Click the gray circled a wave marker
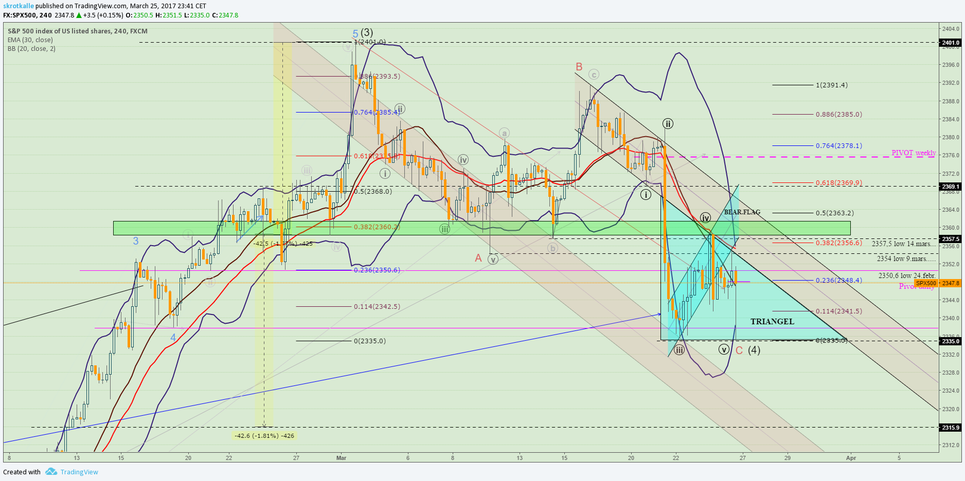The image size is (965, 481). 505,133
